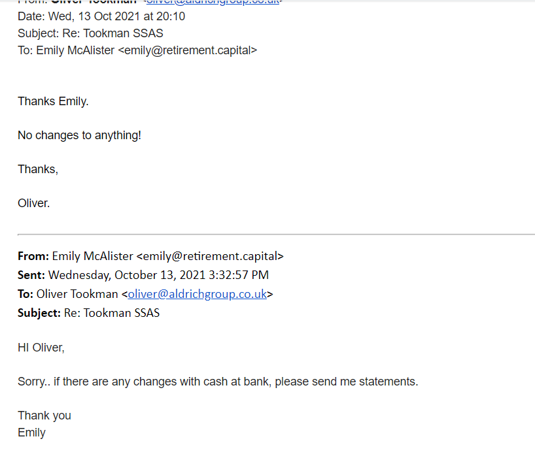Image resolution: width=535 pixels, height=458 pixels.
Task: Click the 'No changes to anything!' sentence
Action: point(80,136)
